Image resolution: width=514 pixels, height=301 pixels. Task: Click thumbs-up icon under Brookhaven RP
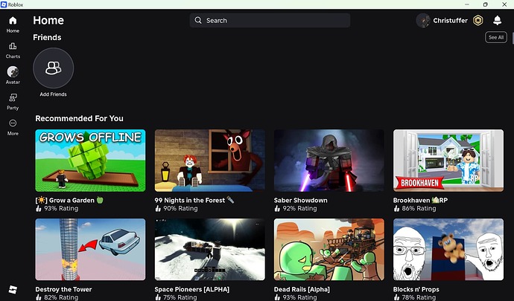(x=396, y=208)
